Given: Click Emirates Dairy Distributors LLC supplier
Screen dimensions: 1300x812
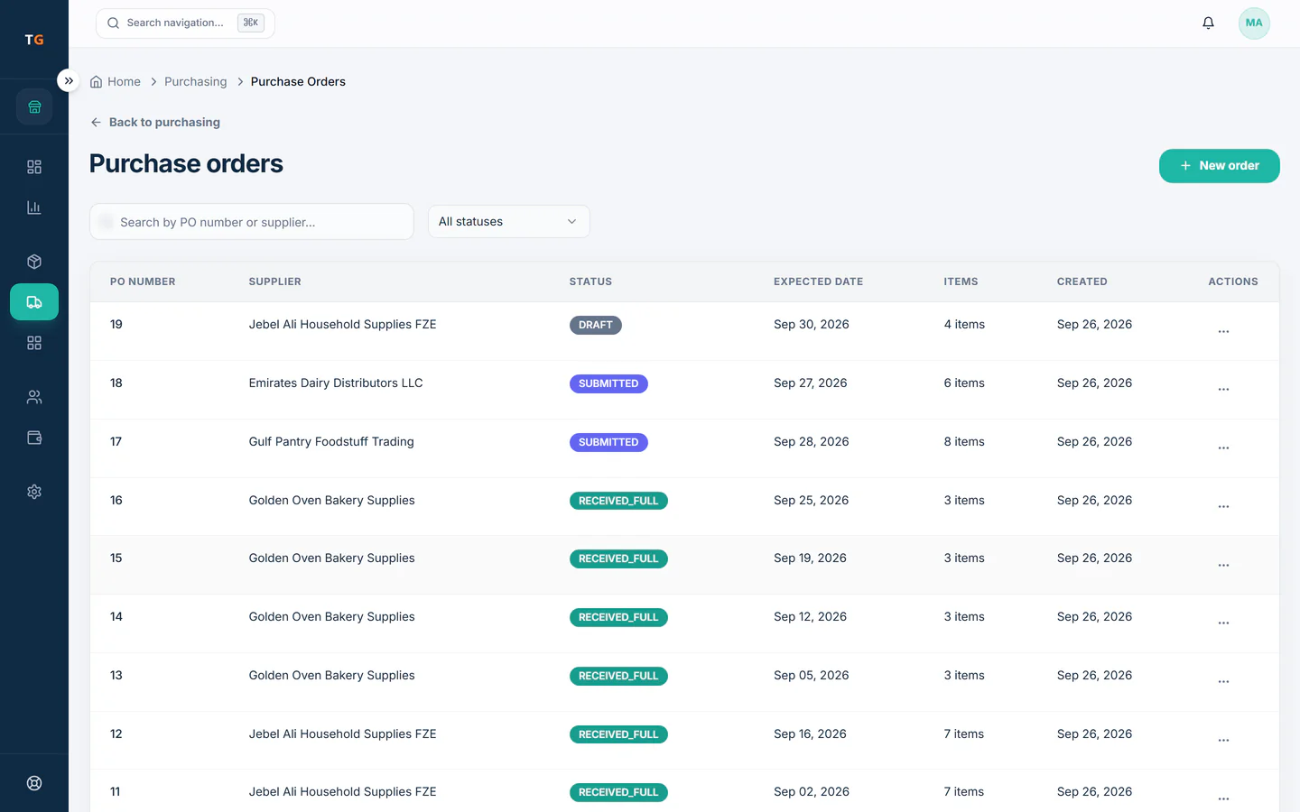Looking at the screenshot, I should click(336, 383).
